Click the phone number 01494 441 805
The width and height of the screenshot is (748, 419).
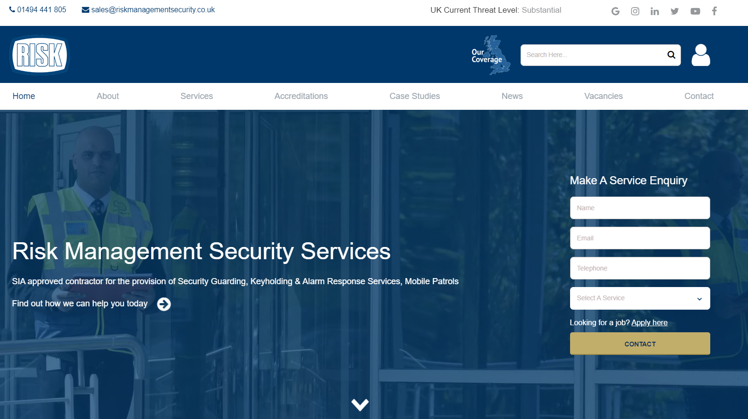42,10
